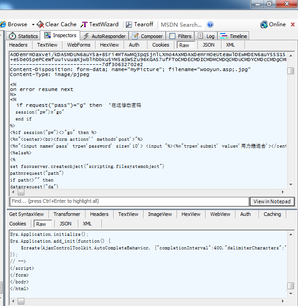
Task: Open the WebView response tab
Action: 220,214
